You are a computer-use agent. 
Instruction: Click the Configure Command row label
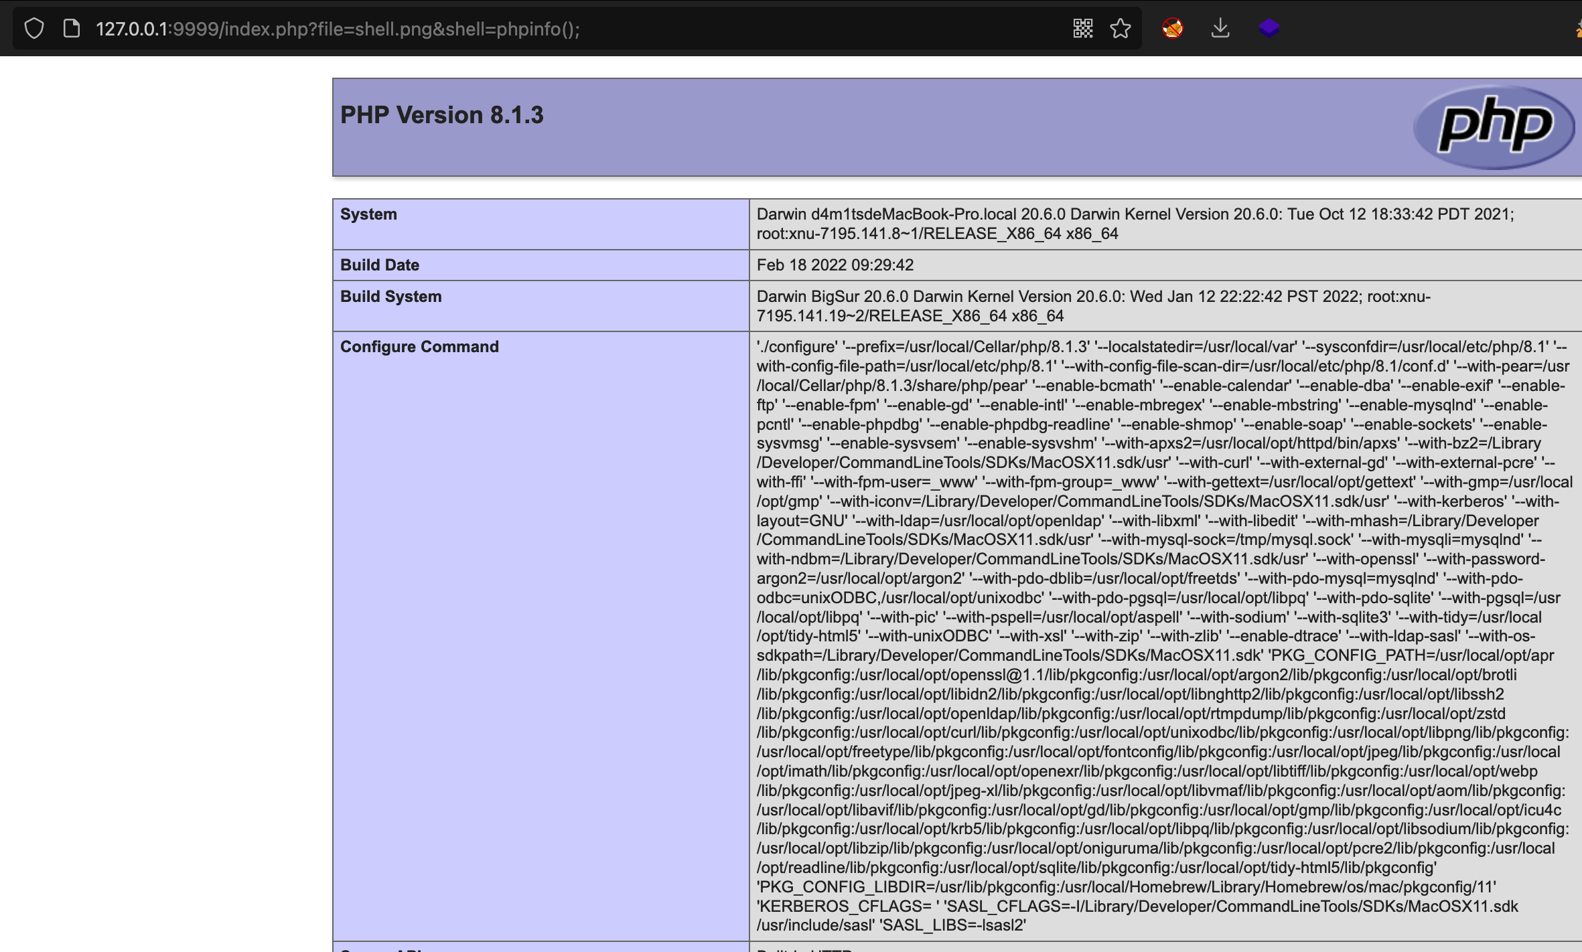[419, 347]
